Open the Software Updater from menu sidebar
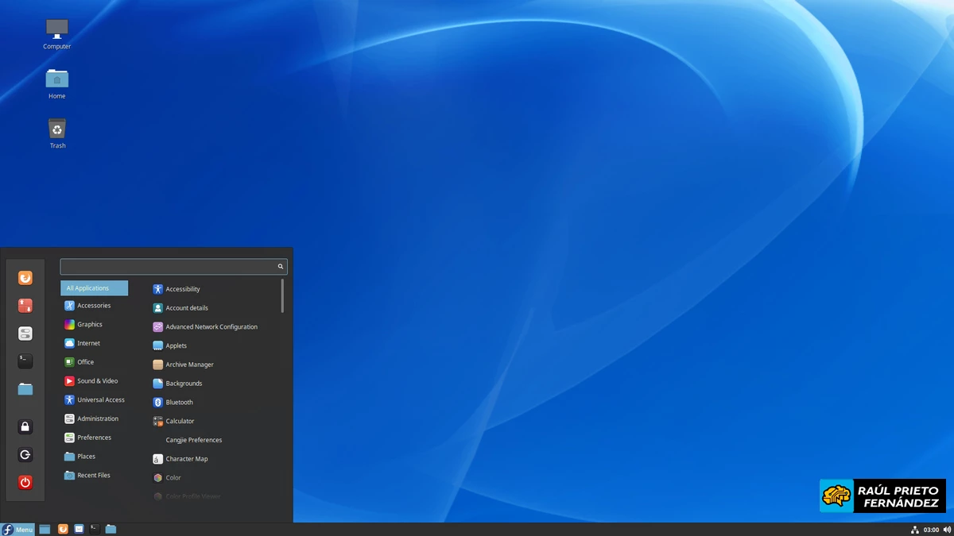This screenshot has width=954, height=536. [x=25, y=306]
